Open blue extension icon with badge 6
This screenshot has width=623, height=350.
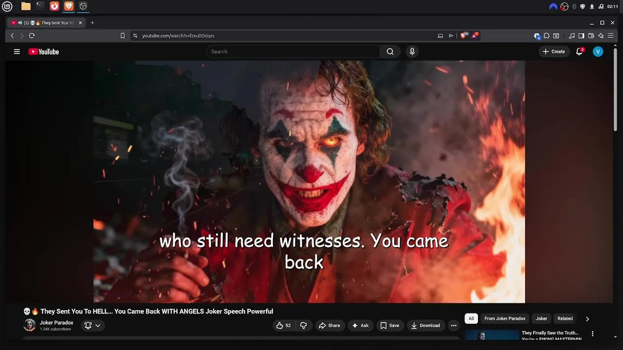click(537, 36)
